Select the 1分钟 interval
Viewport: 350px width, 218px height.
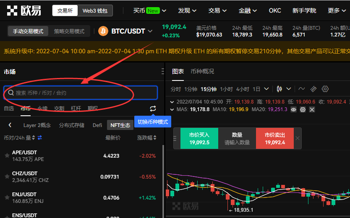(x=191, y=89)
